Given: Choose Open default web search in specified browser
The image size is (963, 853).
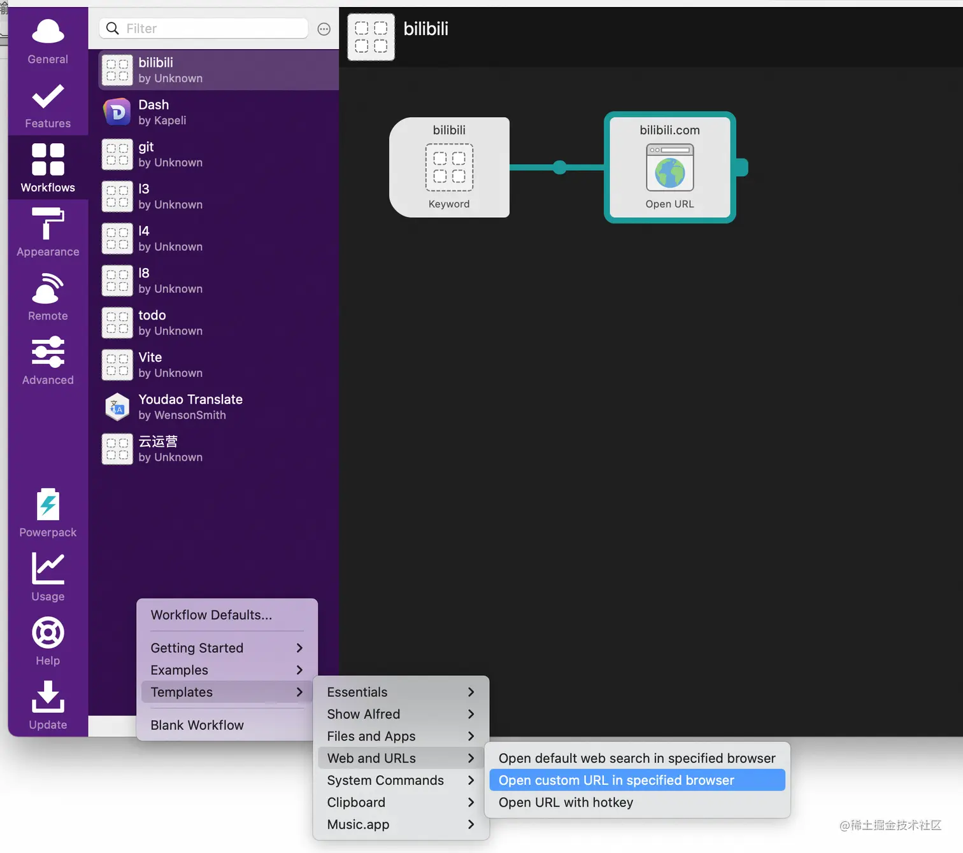Looking at the screenshot, I should pyautogui.click(x=637, y=758).
